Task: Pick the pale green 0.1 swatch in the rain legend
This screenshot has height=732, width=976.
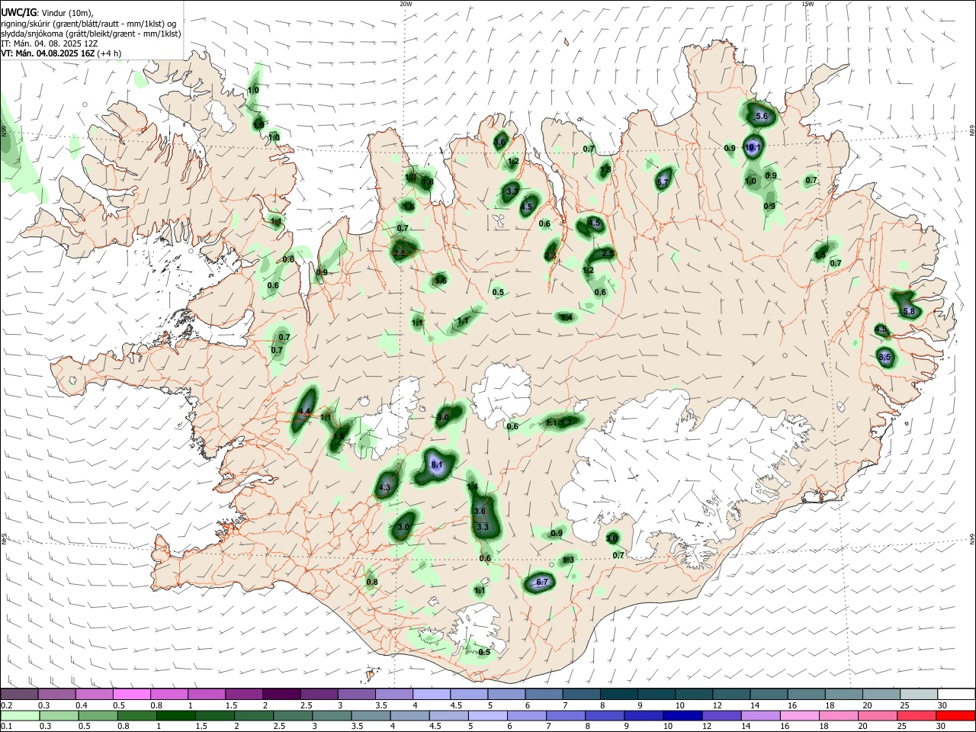Action: pyautogui.click(x=19, y=715)
